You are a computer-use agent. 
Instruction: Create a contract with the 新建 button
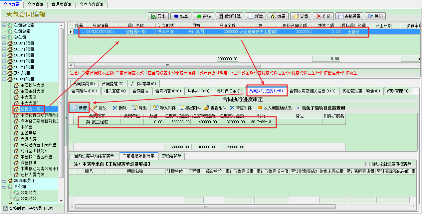tap(255, 16)
